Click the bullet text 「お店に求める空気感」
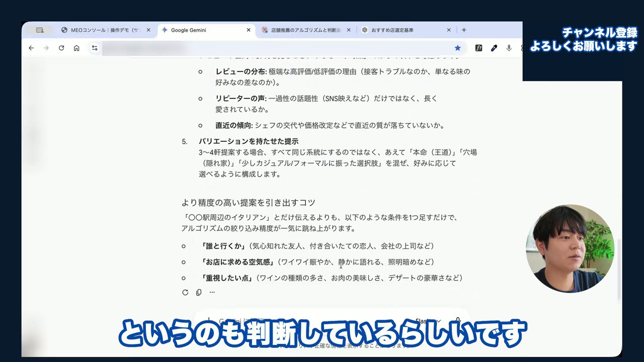This screenshot has height=362, width=644. 237,262
